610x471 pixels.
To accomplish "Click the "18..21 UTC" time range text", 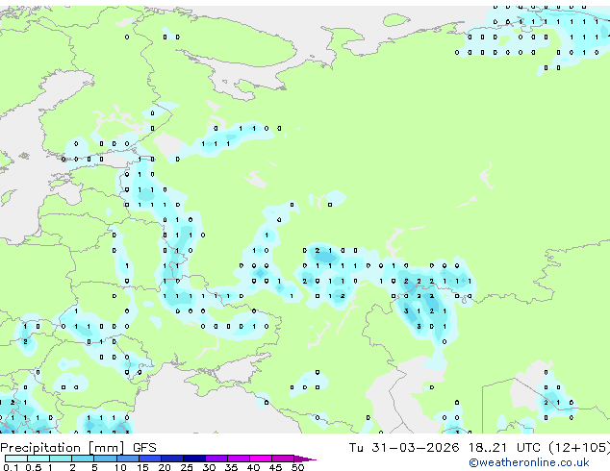I will 504,448.
